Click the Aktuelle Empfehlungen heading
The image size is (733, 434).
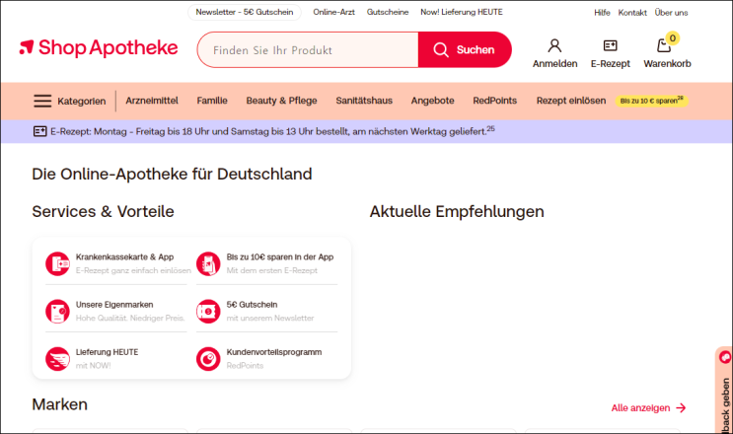click(x=457, y=212)
